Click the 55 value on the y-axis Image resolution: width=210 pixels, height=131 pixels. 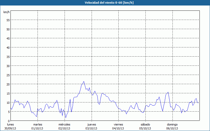coord(8,20)
